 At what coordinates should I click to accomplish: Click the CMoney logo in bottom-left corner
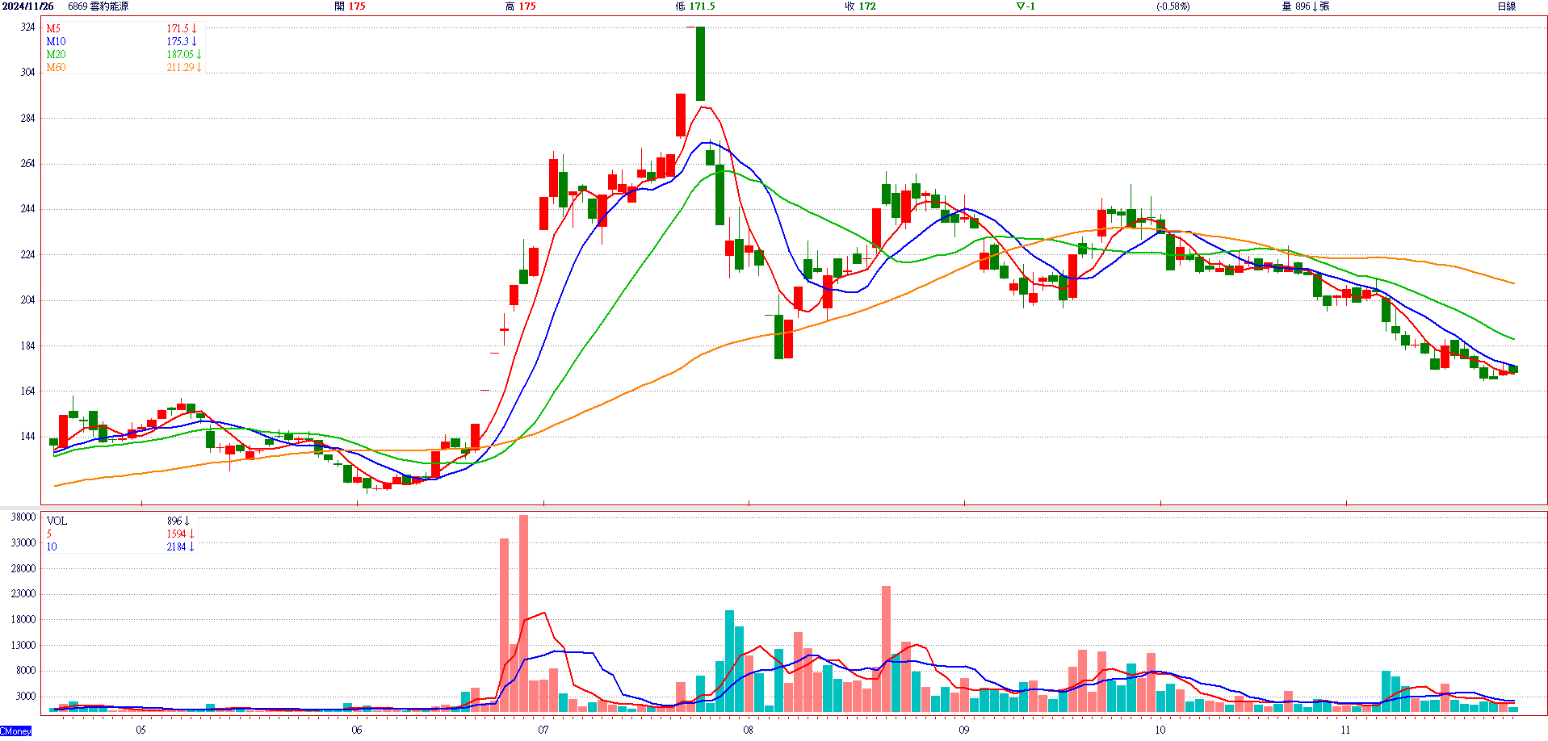pyautogui.click(x=16, y=731)
